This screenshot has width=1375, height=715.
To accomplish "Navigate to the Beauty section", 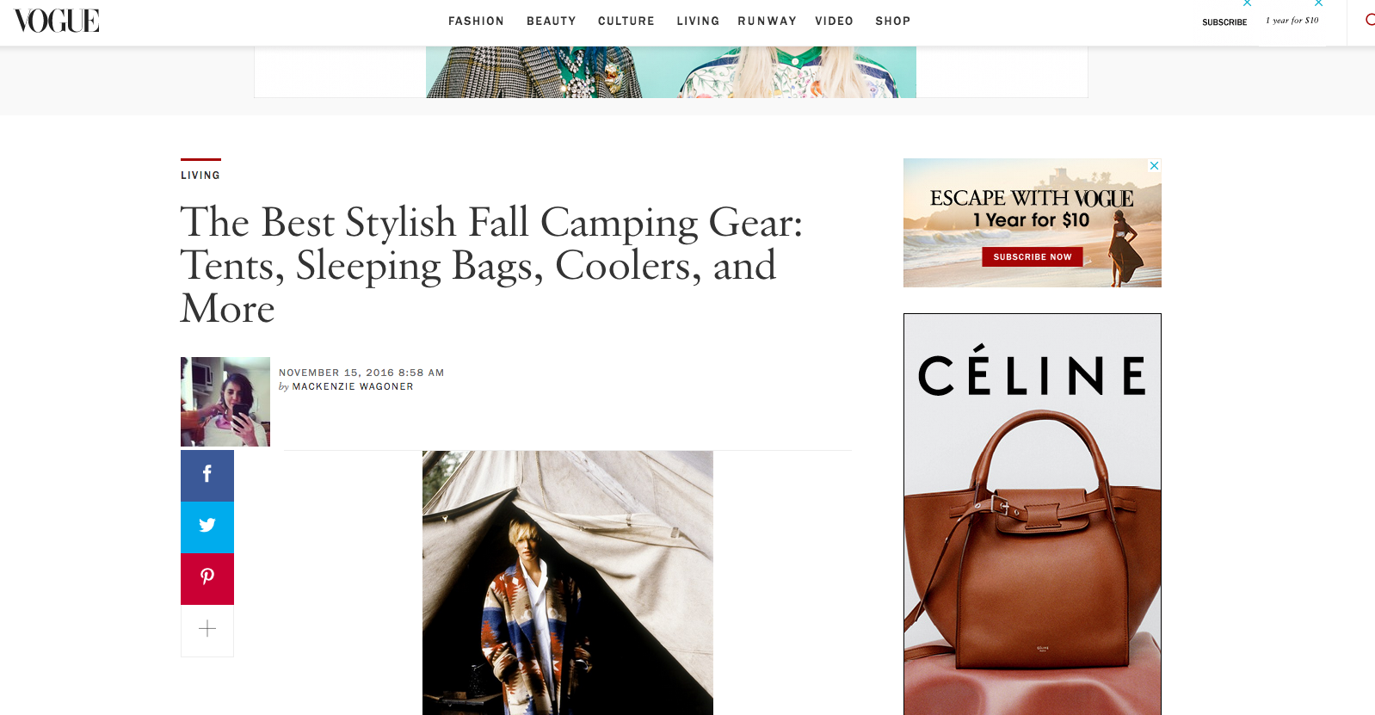I will click(552, 22).
